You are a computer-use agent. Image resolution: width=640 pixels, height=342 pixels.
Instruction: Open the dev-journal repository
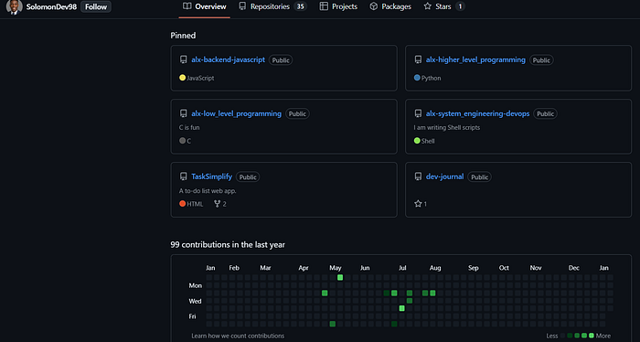[444, 176]
